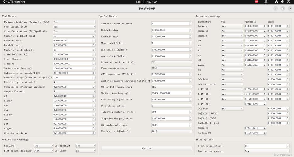Click the ODE number of steps field

click(172, 125)
